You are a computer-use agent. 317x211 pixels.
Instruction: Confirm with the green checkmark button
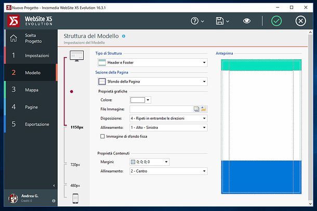click(276, 21)
